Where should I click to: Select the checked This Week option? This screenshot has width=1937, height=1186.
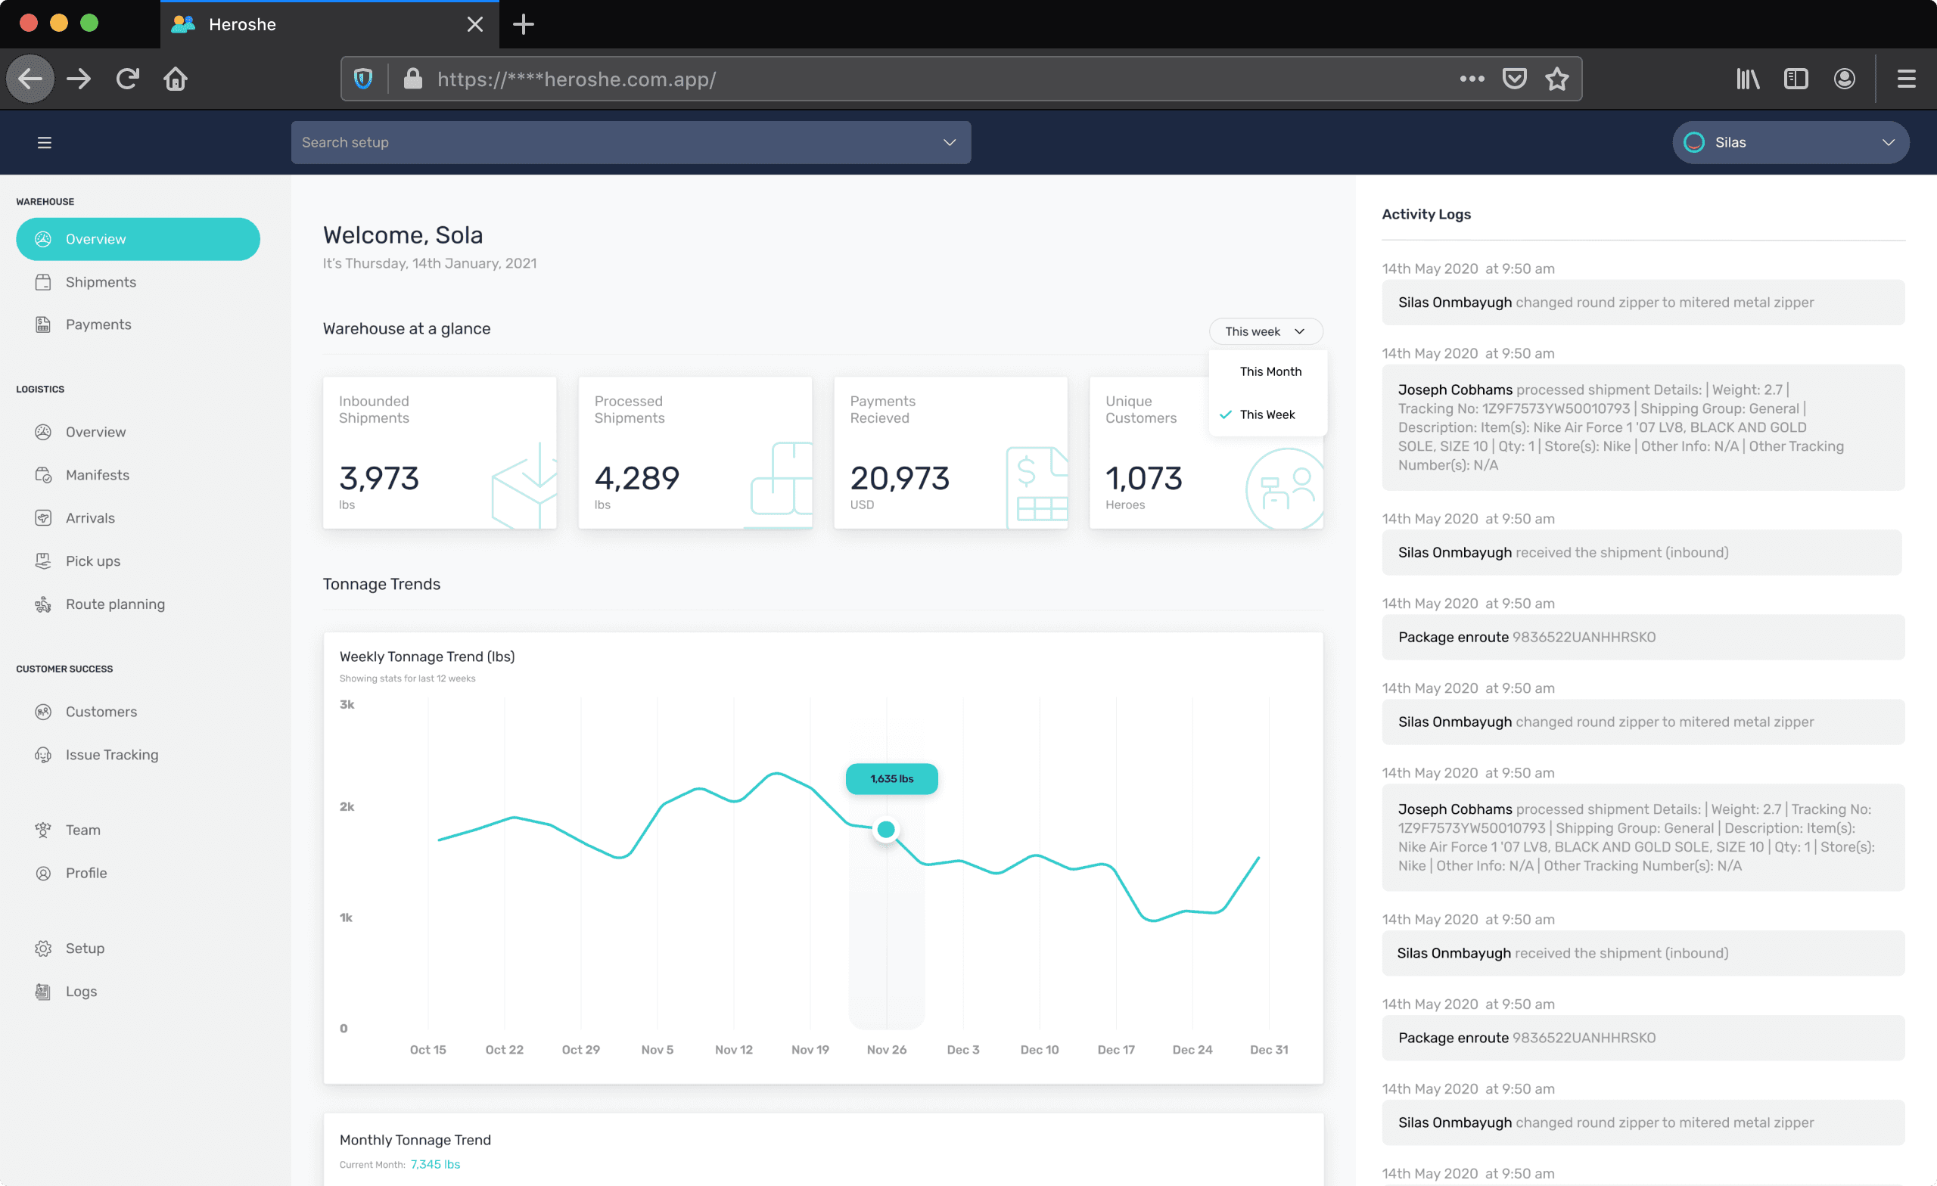1267,414
